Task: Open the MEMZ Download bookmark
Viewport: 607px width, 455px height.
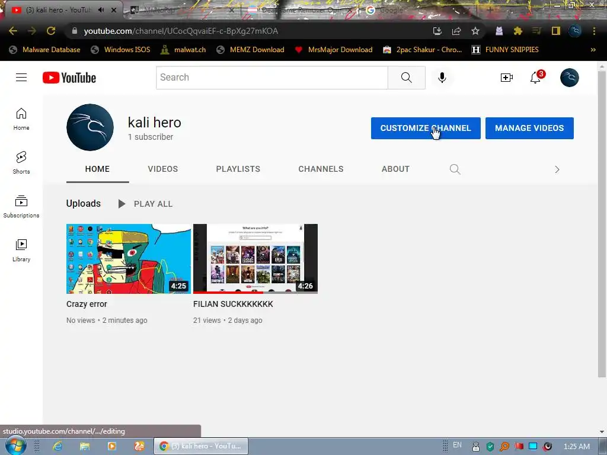Action: tap(251, 50)
